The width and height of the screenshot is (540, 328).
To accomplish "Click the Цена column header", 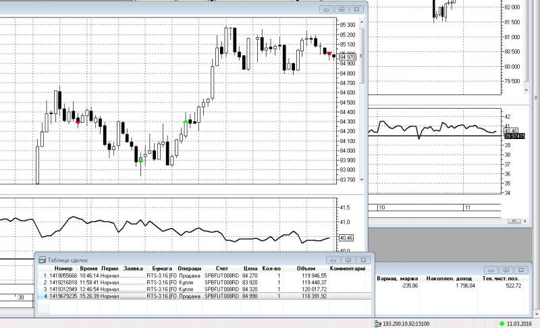I will [x=250, y=269].
